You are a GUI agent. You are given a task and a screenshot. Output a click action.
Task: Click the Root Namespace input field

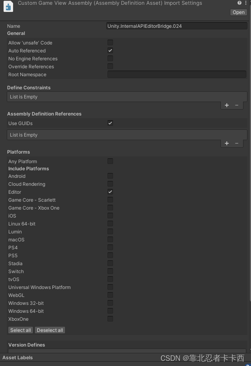pyautogui.click(x=176, y=74)
